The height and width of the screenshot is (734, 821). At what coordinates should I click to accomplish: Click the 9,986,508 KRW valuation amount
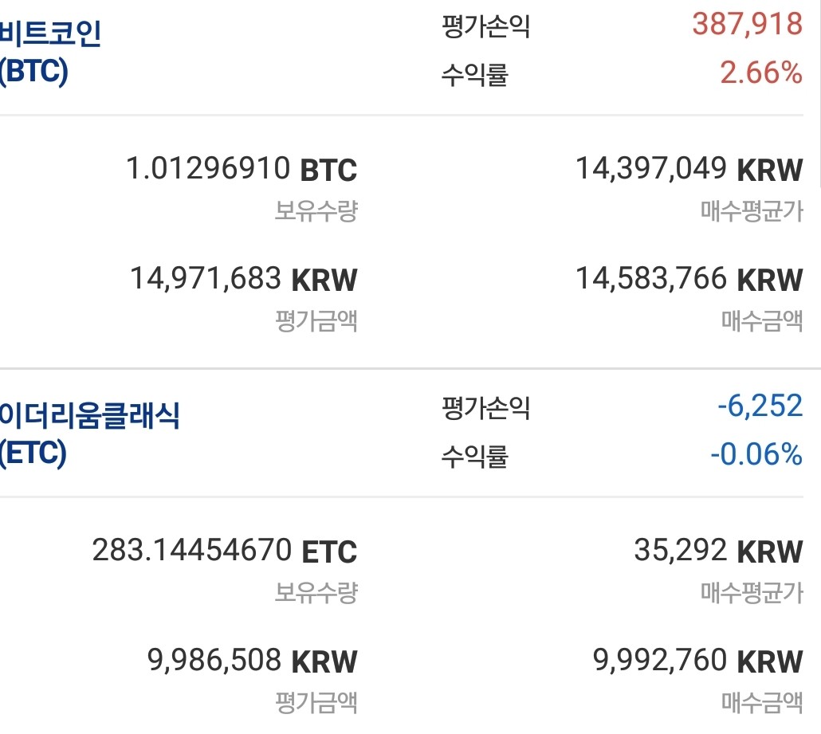(x=252, y=661)
